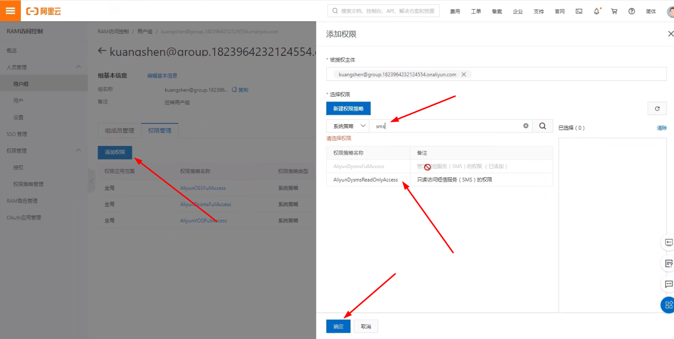
Task: Open the floating chat feedback icon
Action: tap(668, 284)
